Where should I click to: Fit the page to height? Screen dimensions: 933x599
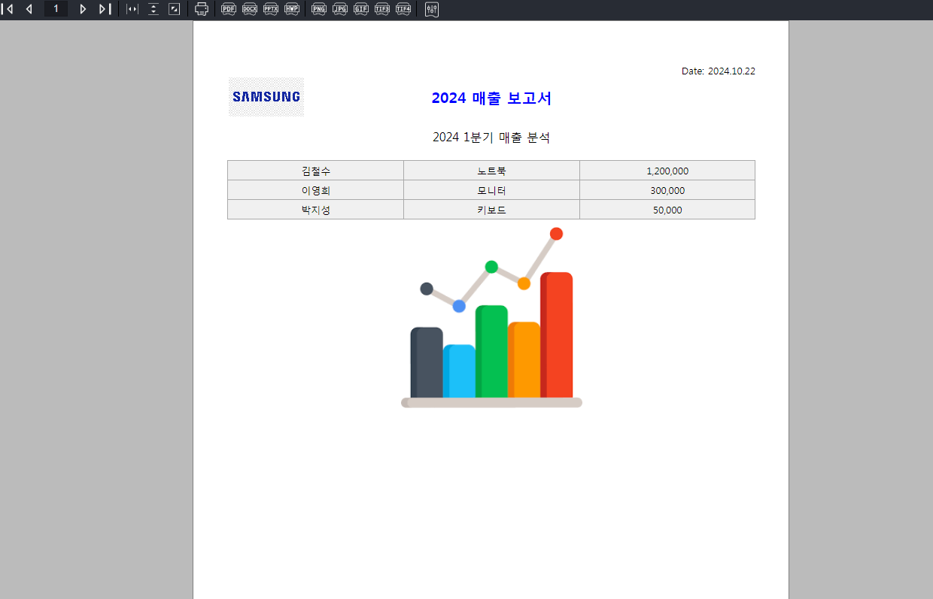(x=153, y=9)
